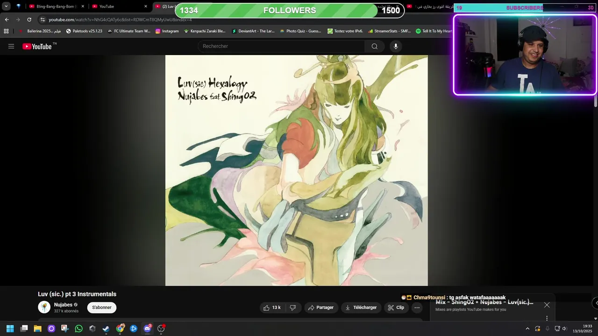
Task: Open the Ballerina 2025 bookmark
Action: point(40,31)
